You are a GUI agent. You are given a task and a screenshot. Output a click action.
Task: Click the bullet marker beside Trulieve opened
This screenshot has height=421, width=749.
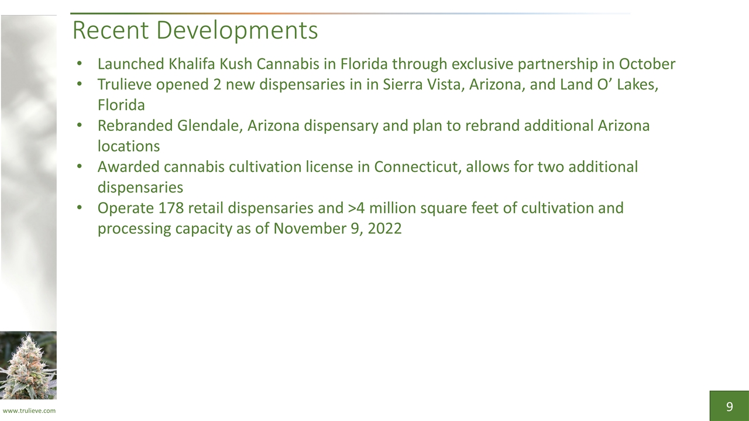tap(79, 85)
